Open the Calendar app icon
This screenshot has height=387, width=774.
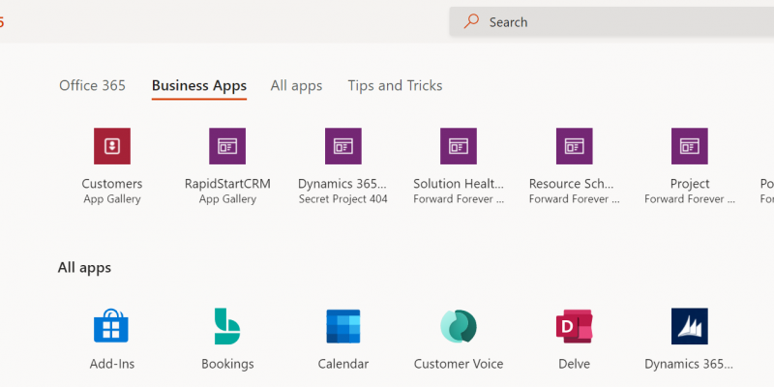[343, 326]
